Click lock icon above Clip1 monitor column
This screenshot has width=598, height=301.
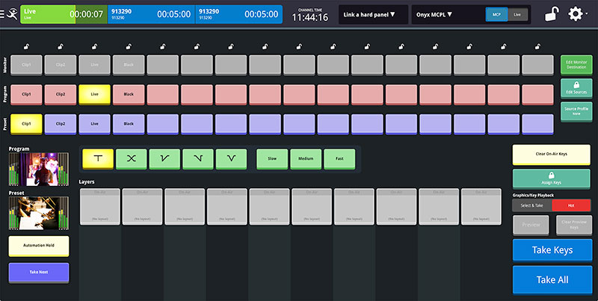point(26,47)
